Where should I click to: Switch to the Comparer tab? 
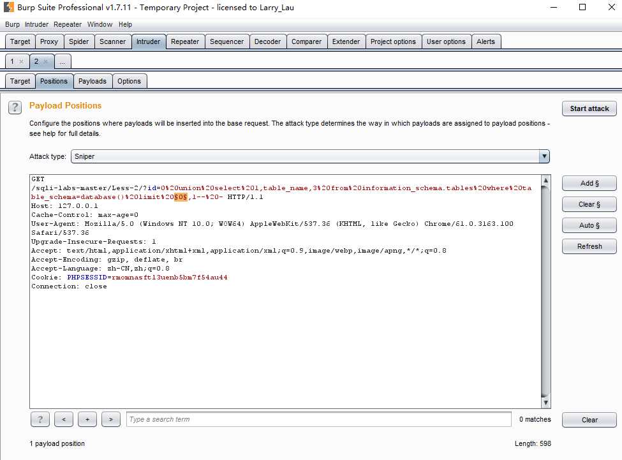click(x=307, y=41)
